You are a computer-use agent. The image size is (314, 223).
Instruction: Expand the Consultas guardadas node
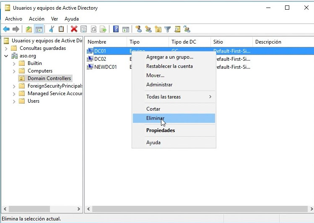pyautogui.click(x=6, y=48)
